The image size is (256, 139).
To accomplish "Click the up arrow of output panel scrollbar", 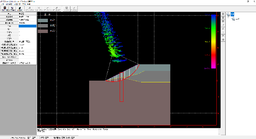I will 219,130.
